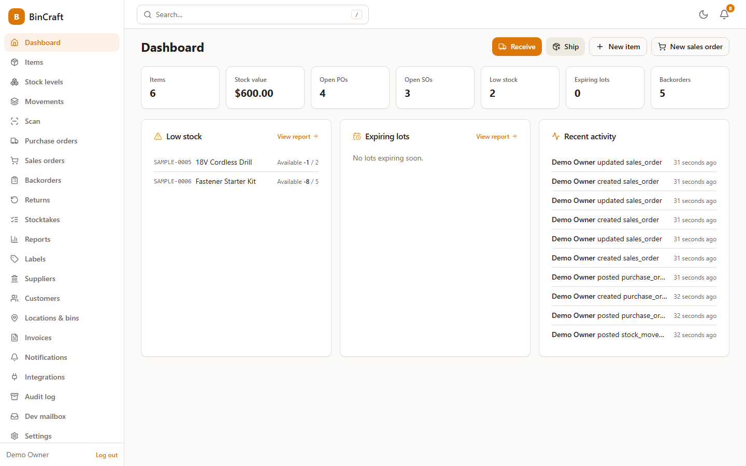The height and width of the screenshot is (466, 746).
Task: Click the Dev mailbox inbox icon
Action: [x=15, y=416]
